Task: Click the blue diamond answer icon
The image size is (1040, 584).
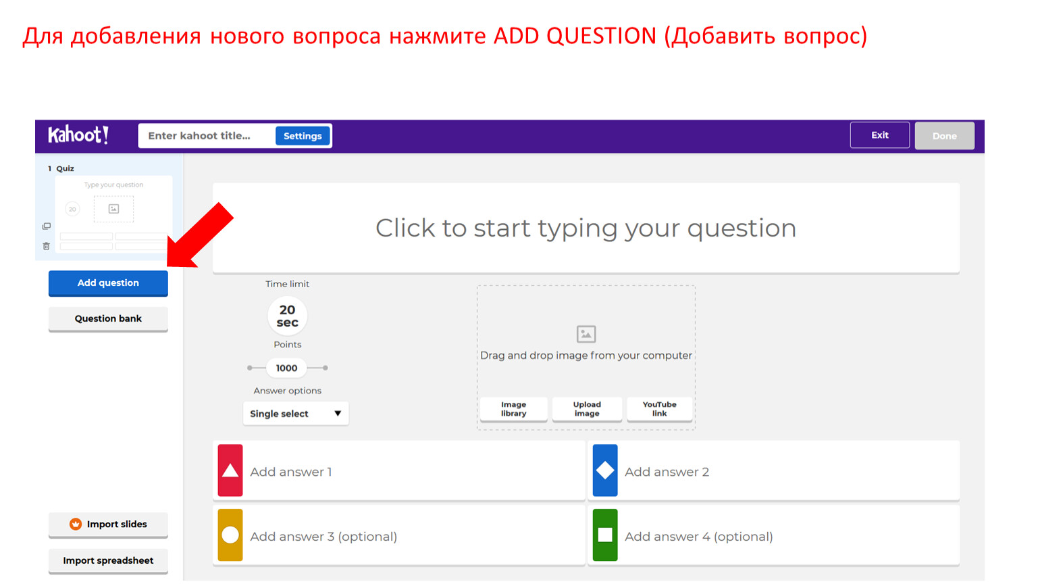Action: pyautogui.click(x=605, y=470)
